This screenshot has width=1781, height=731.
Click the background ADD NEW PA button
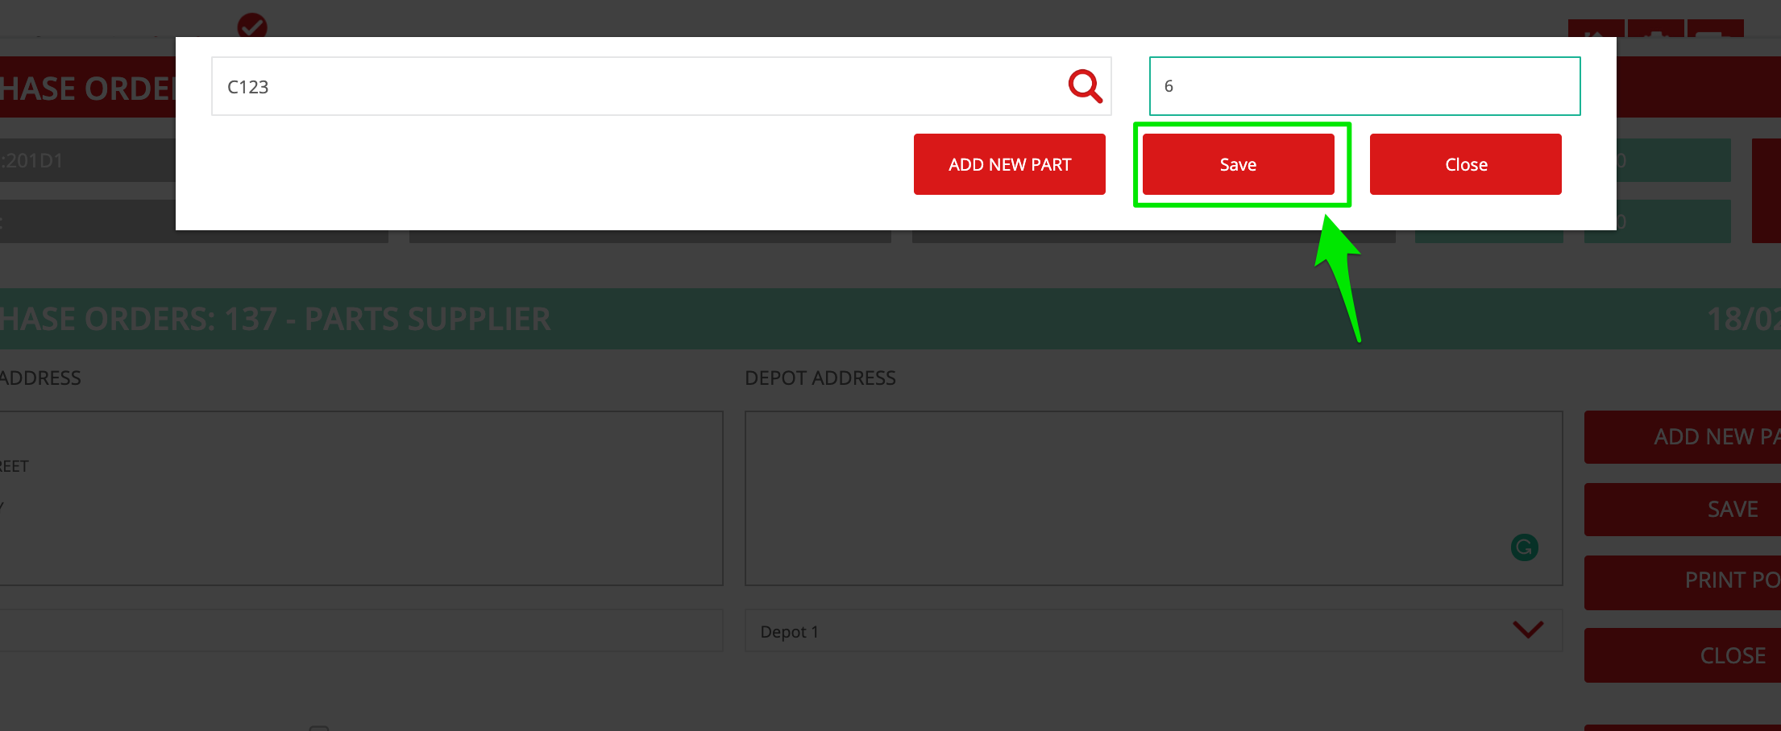[x=1683, y=437]
